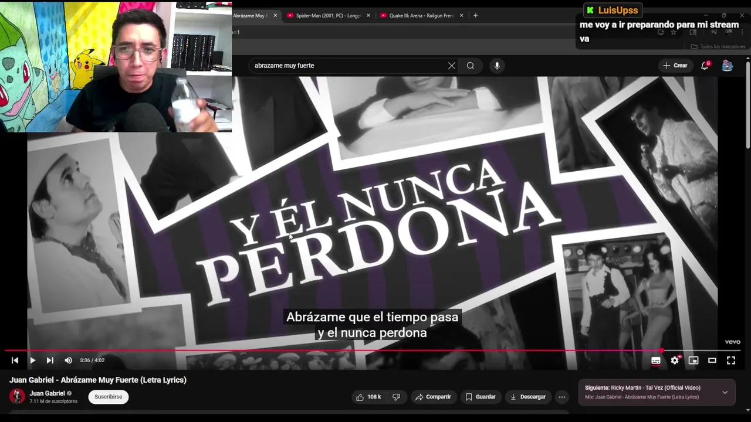Click the 3:36 / 4:02 time display
This screenshot has height=422, width=751.
click(x=92, y=360)
